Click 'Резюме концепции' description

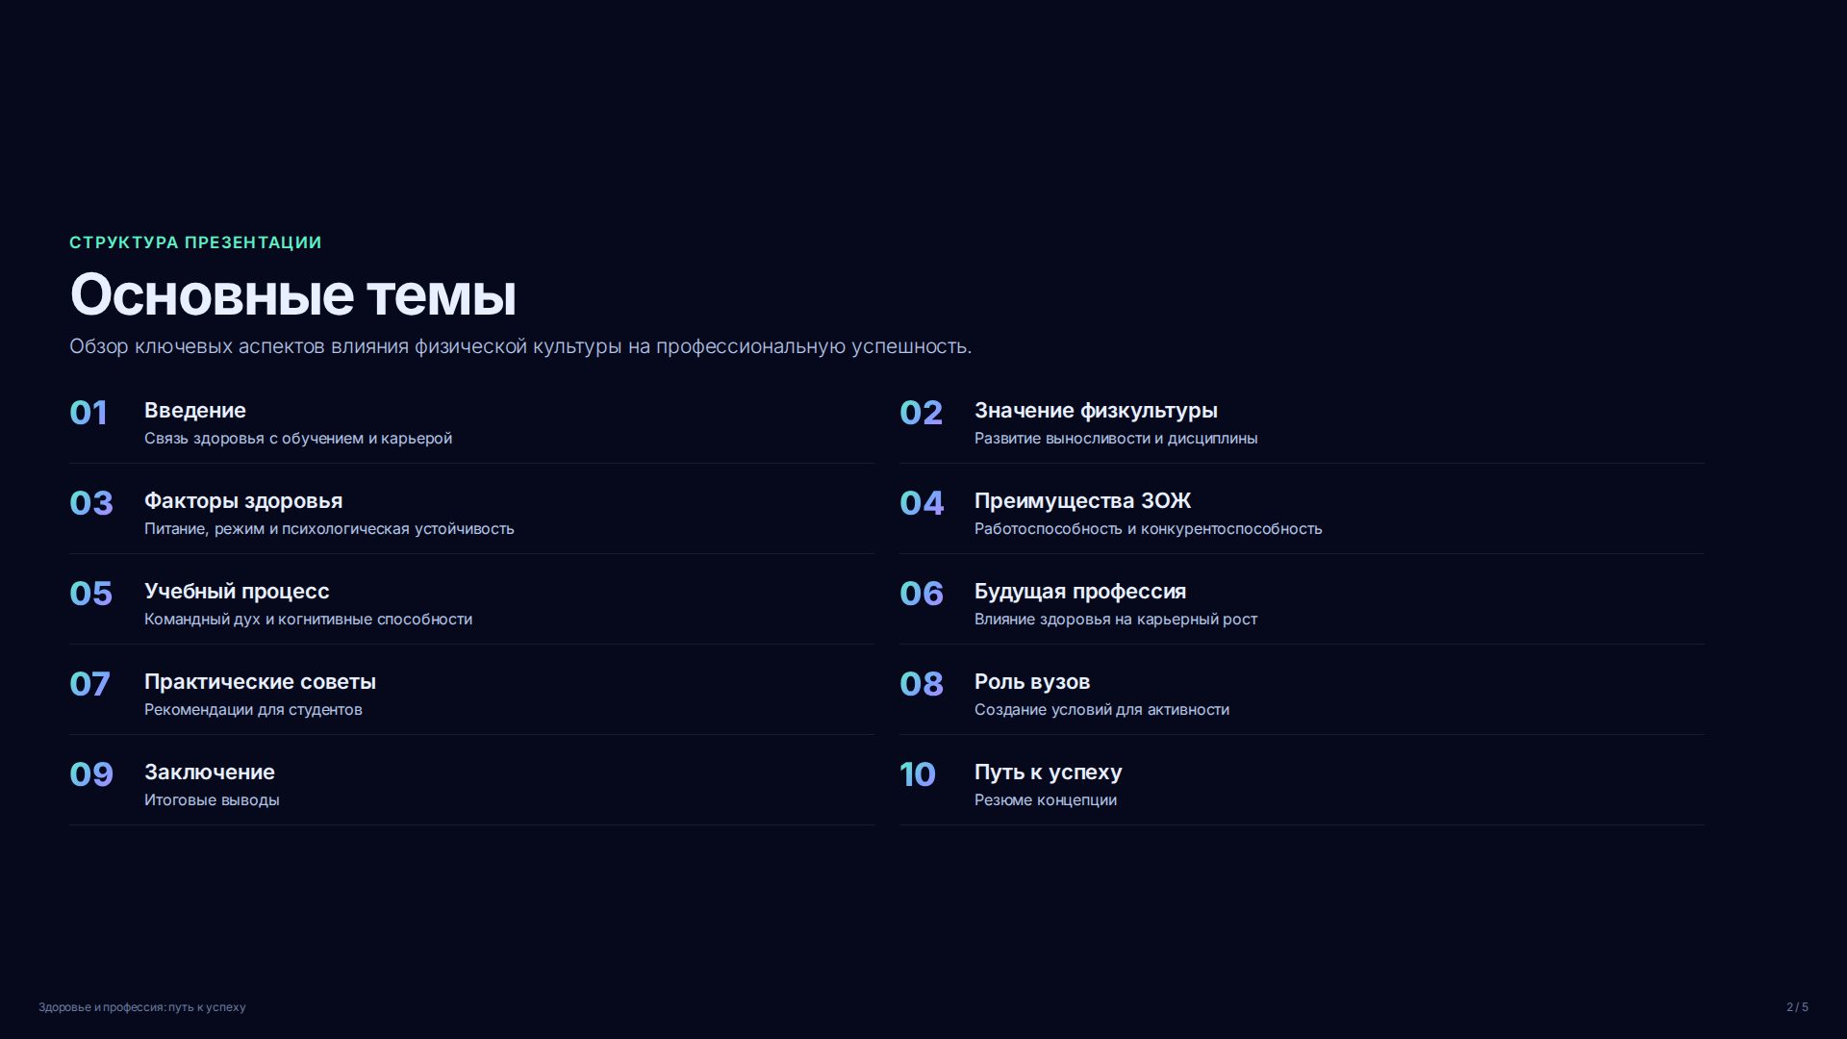pyautogui.click(x=1046, y=800)
